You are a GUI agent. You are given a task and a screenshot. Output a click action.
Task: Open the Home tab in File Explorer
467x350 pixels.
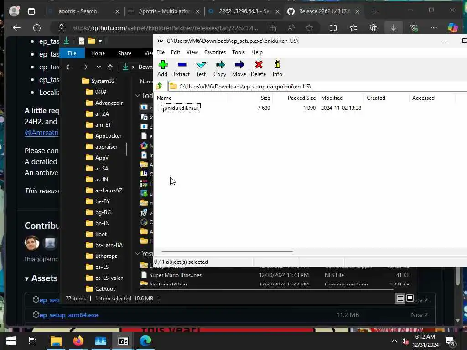coord(98,53)
